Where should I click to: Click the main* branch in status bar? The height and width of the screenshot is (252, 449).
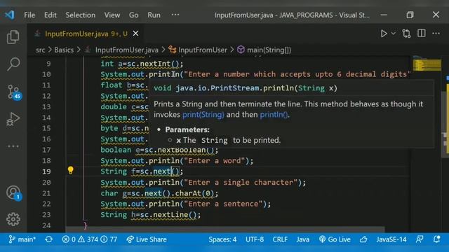[x=22, y=239]
